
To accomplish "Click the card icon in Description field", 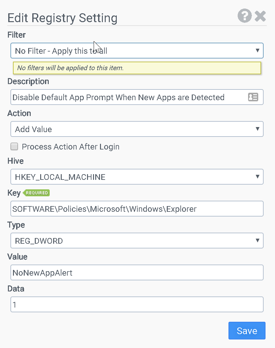I will coord(253,97).
